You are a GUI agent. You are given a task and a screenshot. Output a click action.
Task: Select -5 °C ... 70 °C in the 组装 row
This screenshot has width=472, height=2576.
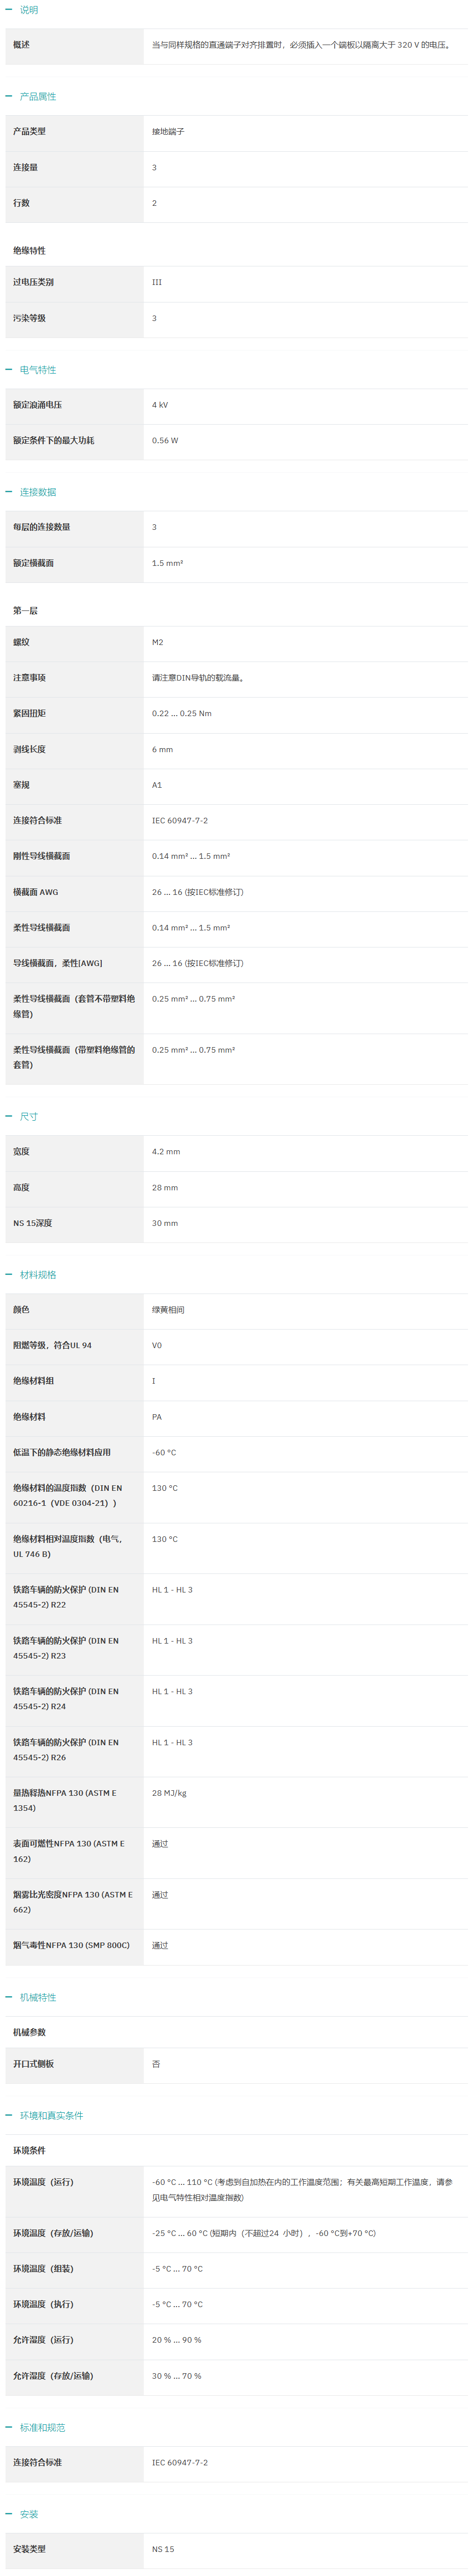177,2269
